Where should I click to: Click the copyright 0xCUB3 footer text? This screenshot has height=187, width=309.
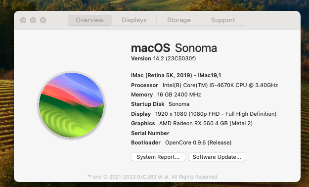[153, 177]
